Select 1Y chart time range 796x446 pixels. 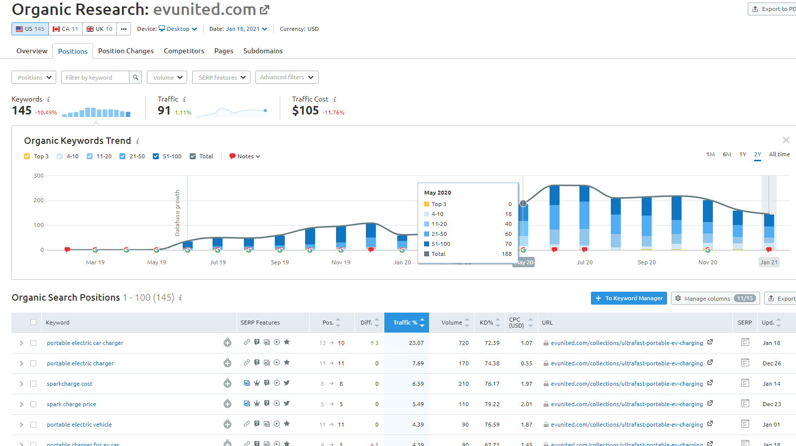pyautogui.click(x=743, y=154)
